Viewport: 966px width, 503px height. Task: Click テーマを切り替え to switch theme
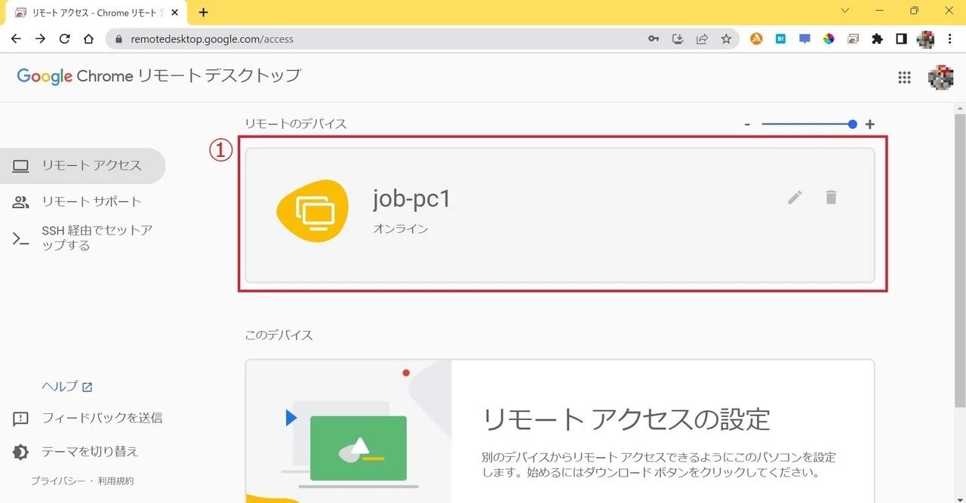75,452
